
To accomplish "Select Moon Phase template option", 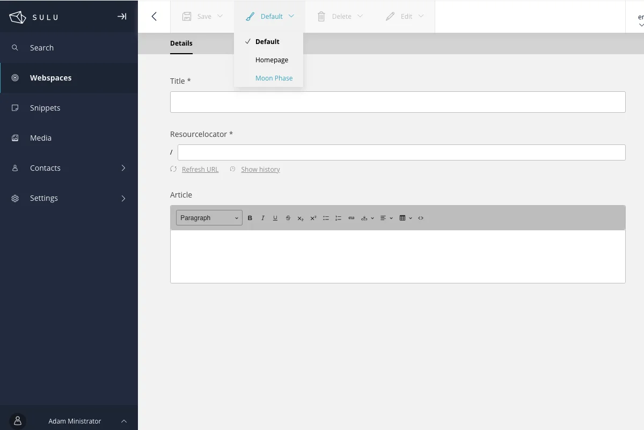I will [x=274, y=78].
